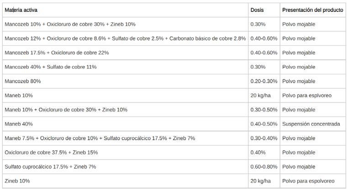Select the 'Mancozeb 80%' cell
Viewport: 348px width, 189px height.
click(22, 81)
